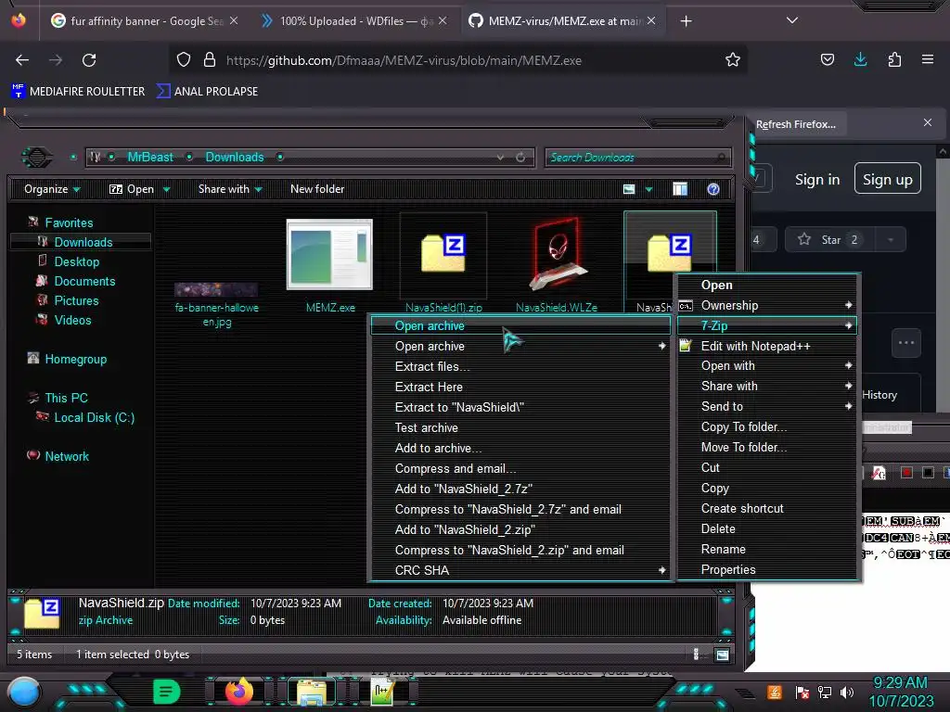
Task: Open Desktop in Favorites sidebar
Action: pos(76,262)
